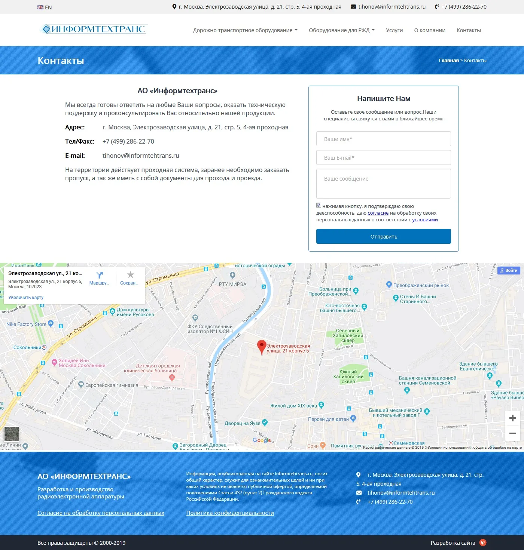Open the Услуги menu item
Viewport: 524px width, 550px height.
coord(394,30)
